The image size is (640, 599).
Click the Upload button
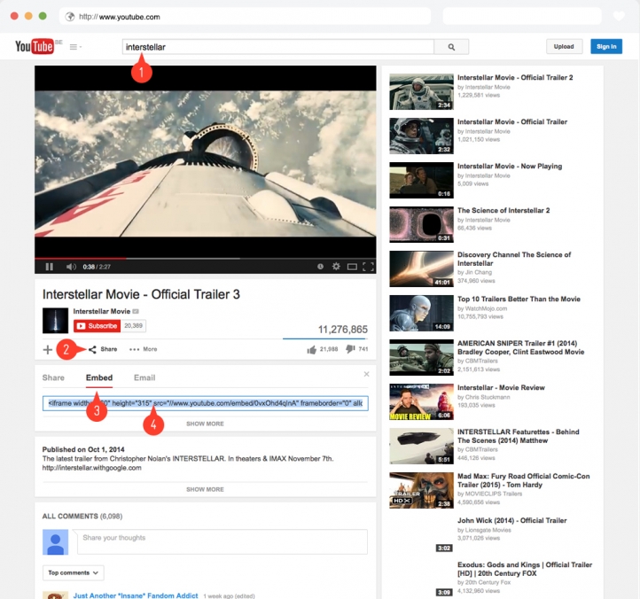[x=564, y=46]
